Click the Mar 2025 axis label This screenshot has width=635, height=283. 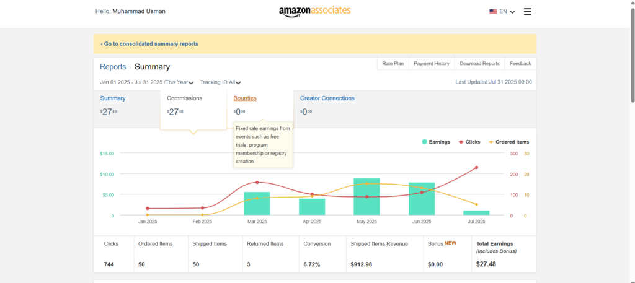(257, 222)
